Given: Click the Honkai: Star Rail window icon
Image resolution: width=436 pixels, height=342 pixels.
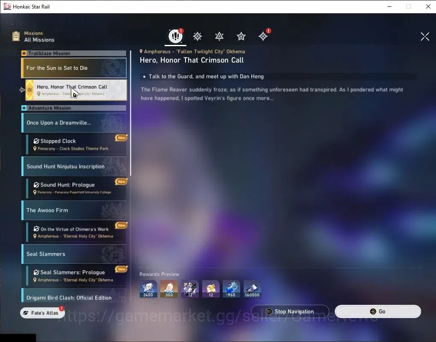Looking at the screenshot, I should pos(7,6).
